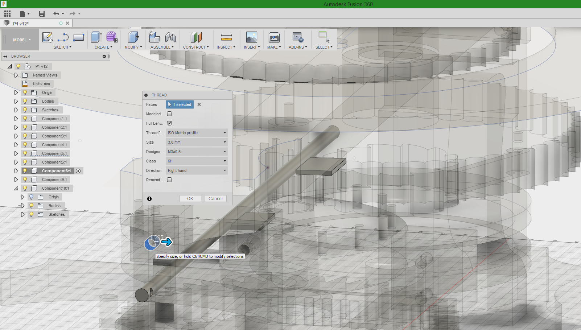Toggle visibility bulb of Component5:1
581x330 pixels.
click(25, 153)
